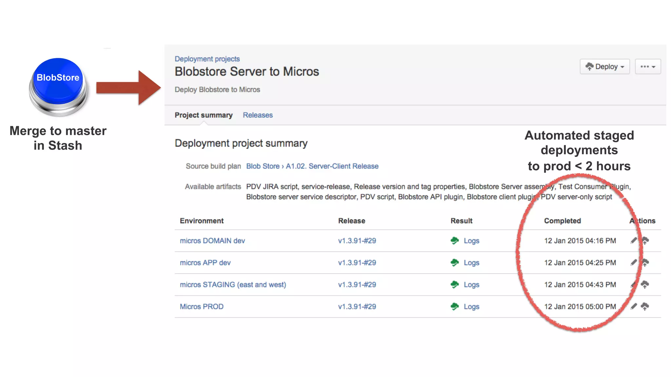Viewport: 671px width, 377px height.
Task: Edit micros APP dev with pencil icon
Action: pos(634,262)
